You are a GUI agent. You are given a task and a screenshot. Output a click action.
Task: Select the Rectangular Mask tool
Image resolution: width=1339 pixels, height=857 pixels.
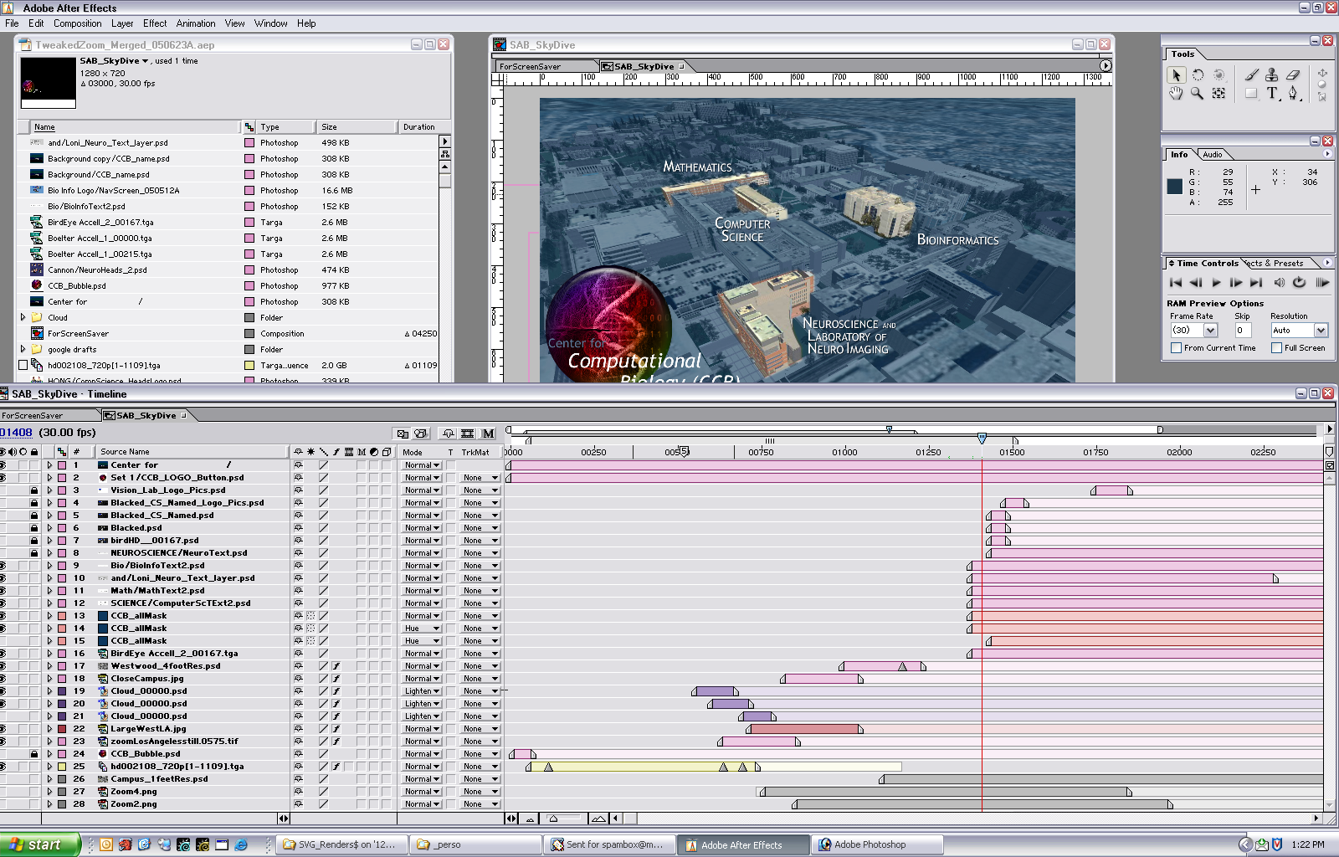pyautogui.click(x=1251, y=93)
